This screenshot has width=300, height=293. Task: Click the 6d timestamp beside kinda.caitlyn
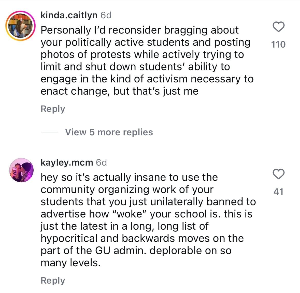(x=106, y=15)
